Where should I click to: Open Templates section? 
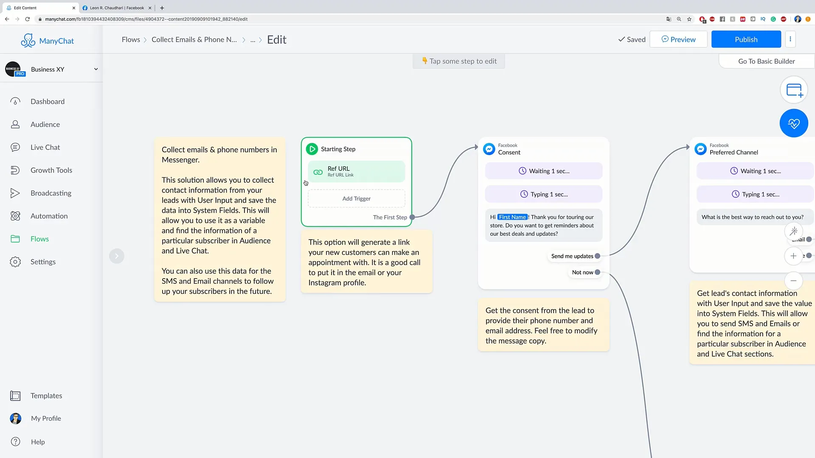46,395
